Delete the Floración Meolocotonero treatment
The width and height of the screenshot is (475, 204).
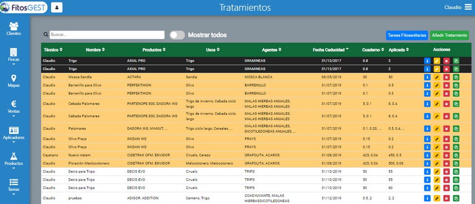446,164
